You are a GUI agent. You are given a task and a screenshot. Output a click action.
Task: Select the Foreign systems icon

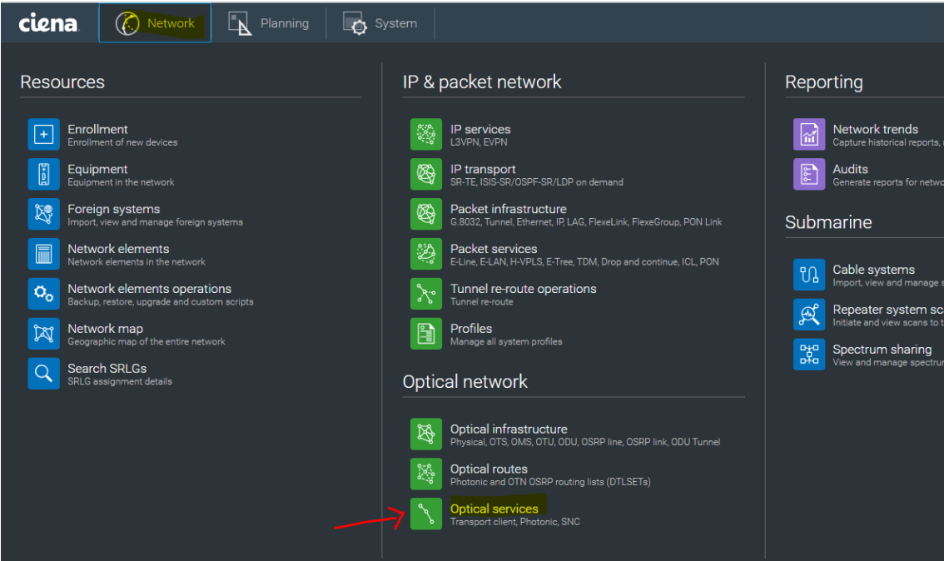[43, 214]
